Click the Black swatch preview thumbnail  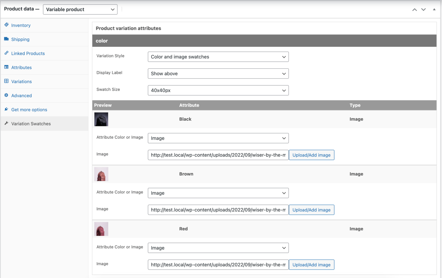click(101, 119)
